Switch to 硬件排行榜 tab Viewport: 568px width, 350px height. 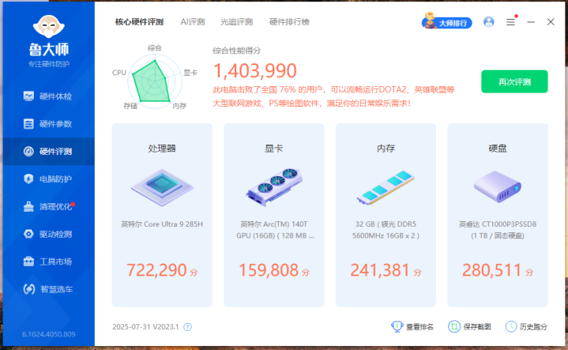(289, 22)
